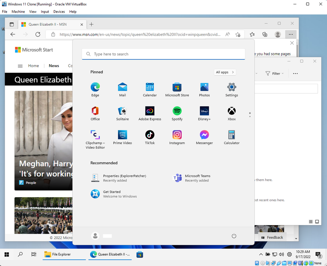Click the Start menu search box

tap(163, 54)
